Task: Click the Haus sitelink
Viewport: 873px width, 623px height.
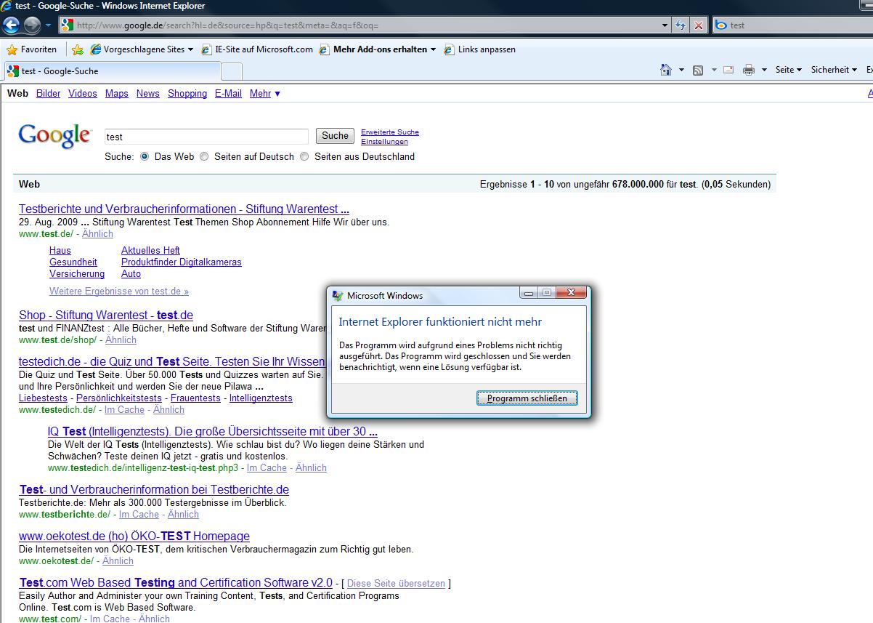Action: point(60,251)
